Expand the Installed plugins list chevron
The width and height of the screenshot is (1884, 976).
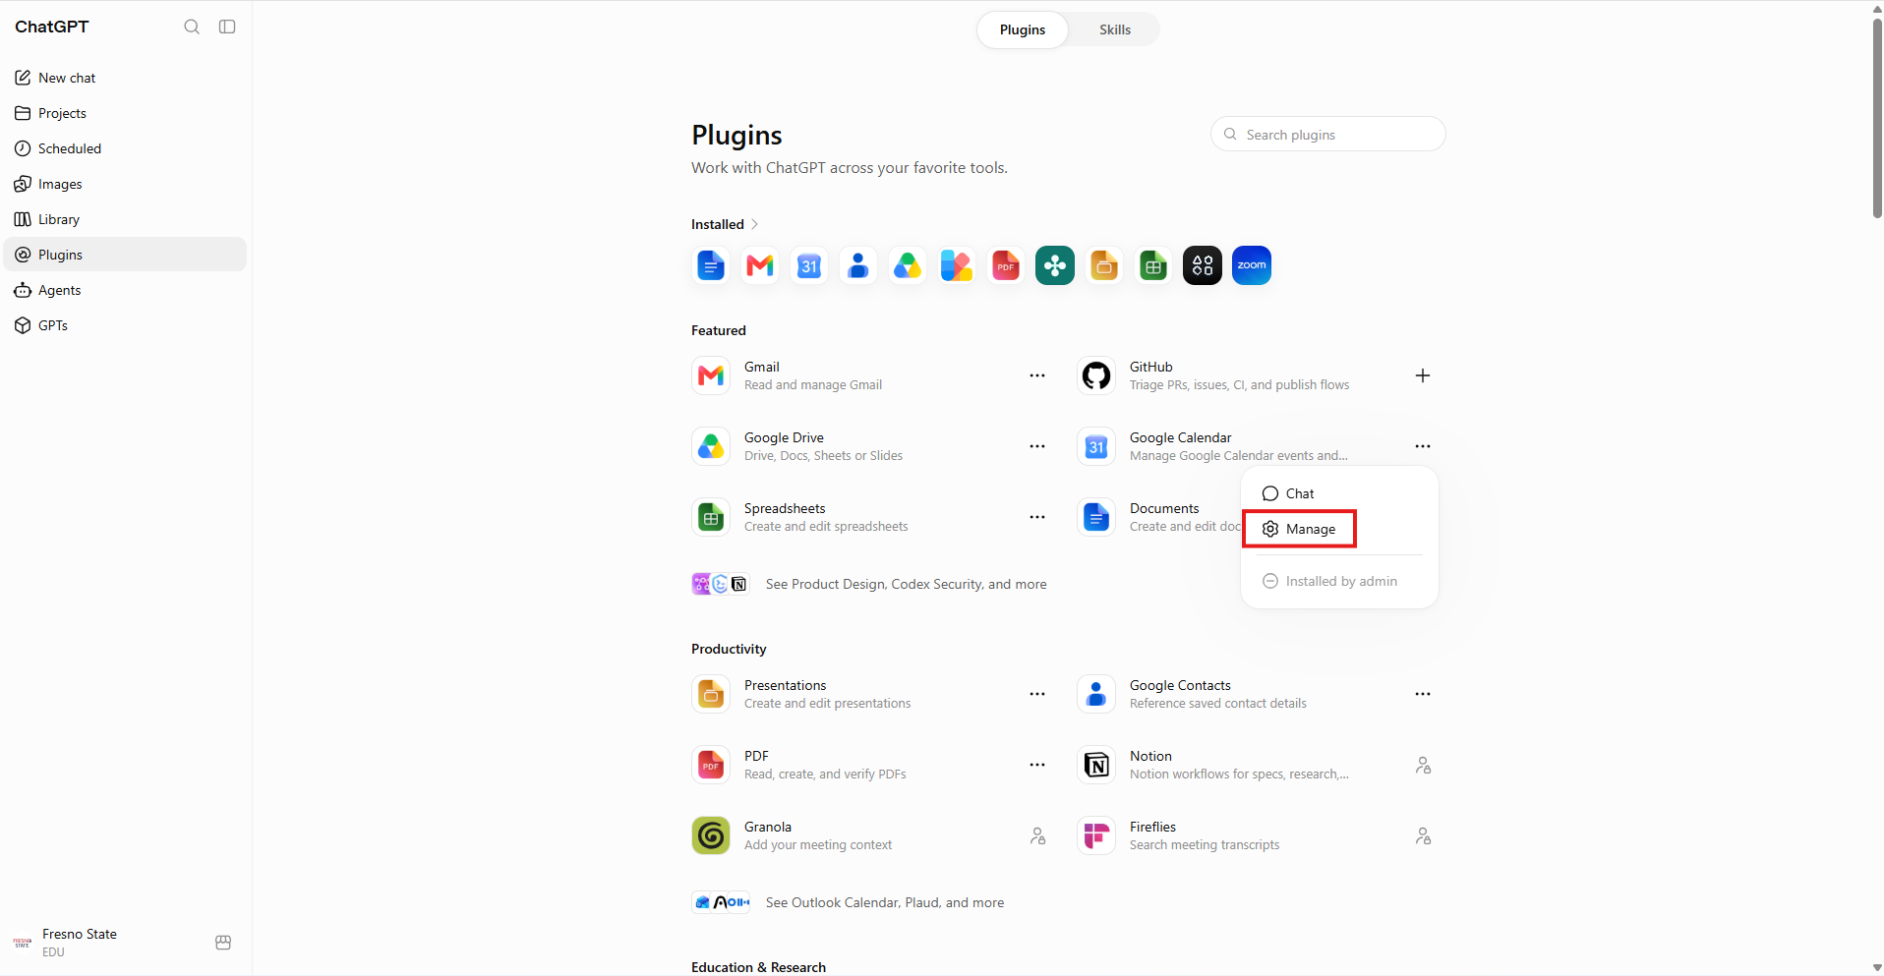pyautogui.click(x=754, y=224)
